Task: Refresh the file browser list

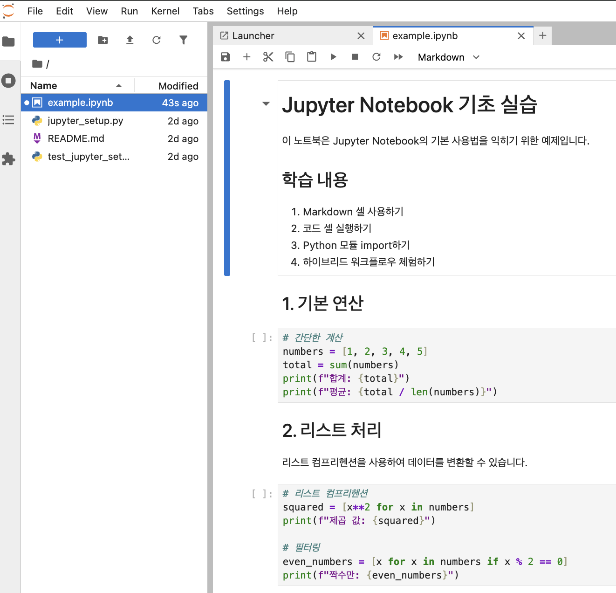Action: (157, 40)
